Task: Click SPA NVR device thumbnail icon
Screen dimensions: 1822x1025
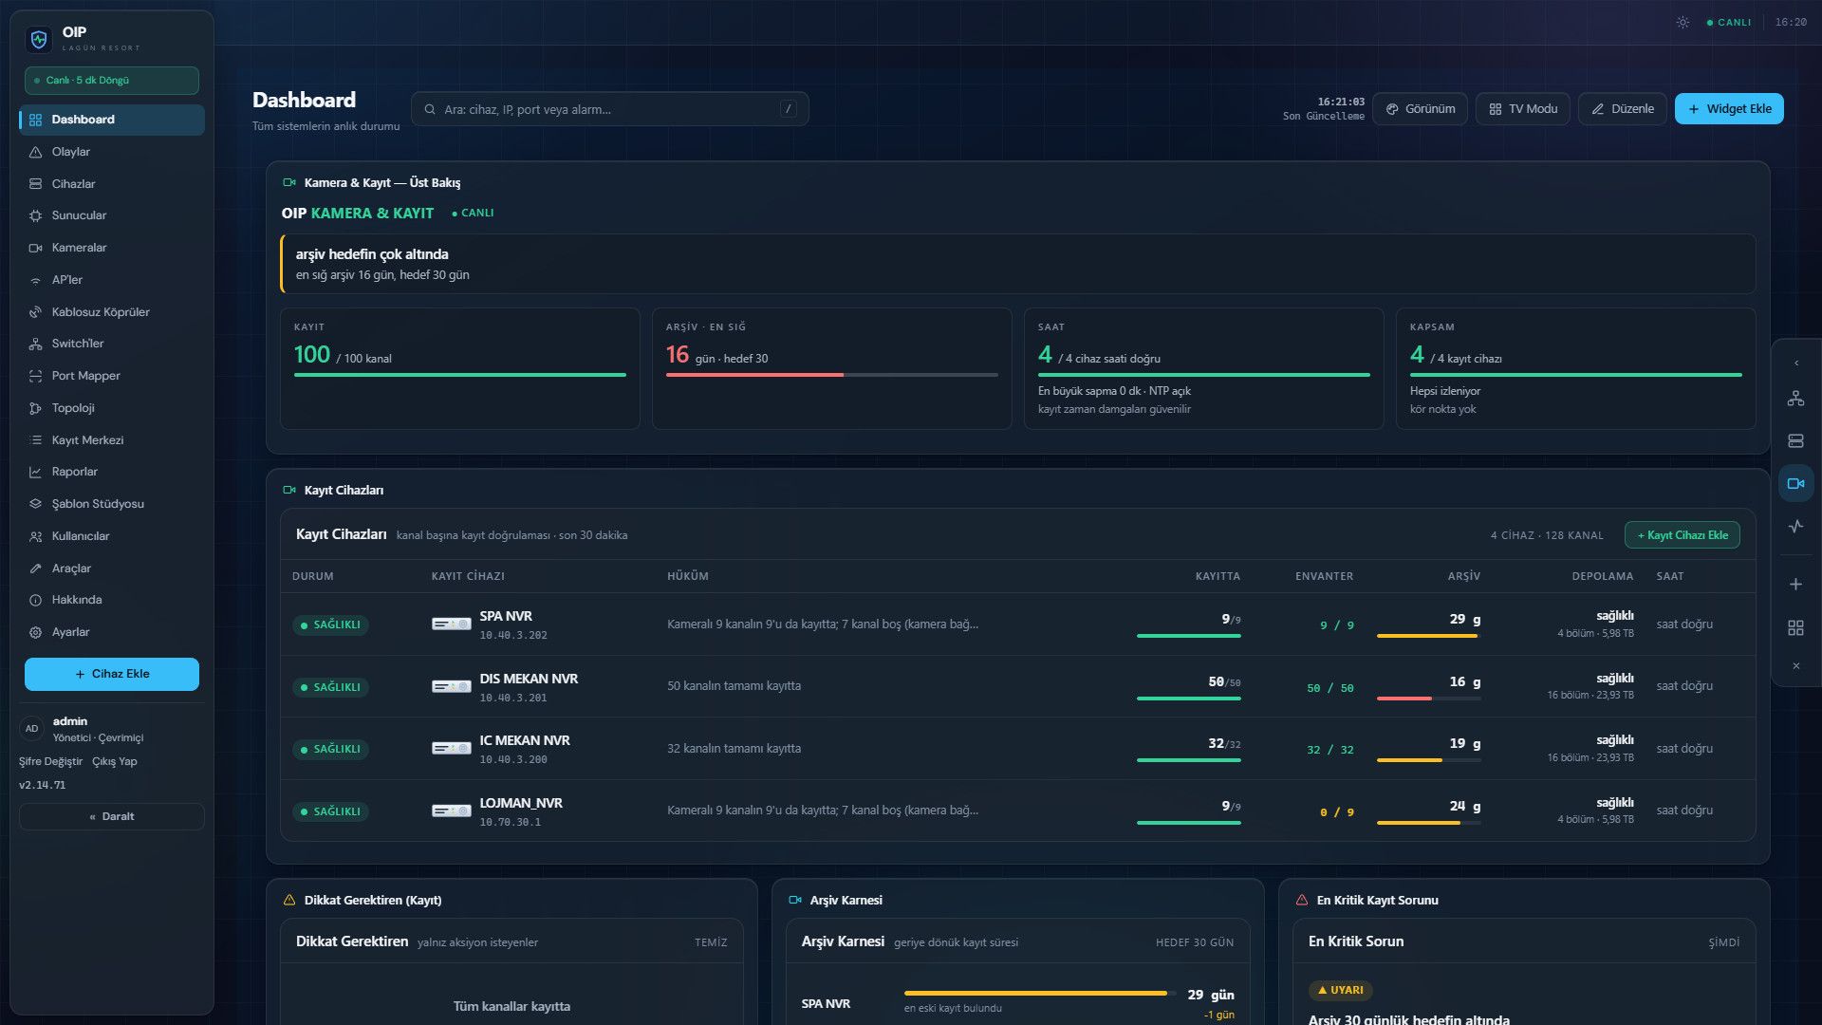Action: pyautogui.click(x=451, y=624)
